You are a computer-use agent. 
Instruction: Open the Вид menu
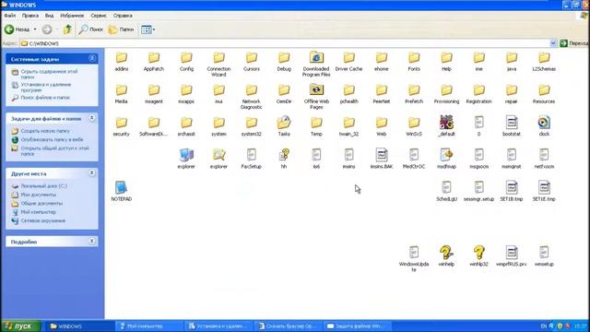tap(49, 16)
